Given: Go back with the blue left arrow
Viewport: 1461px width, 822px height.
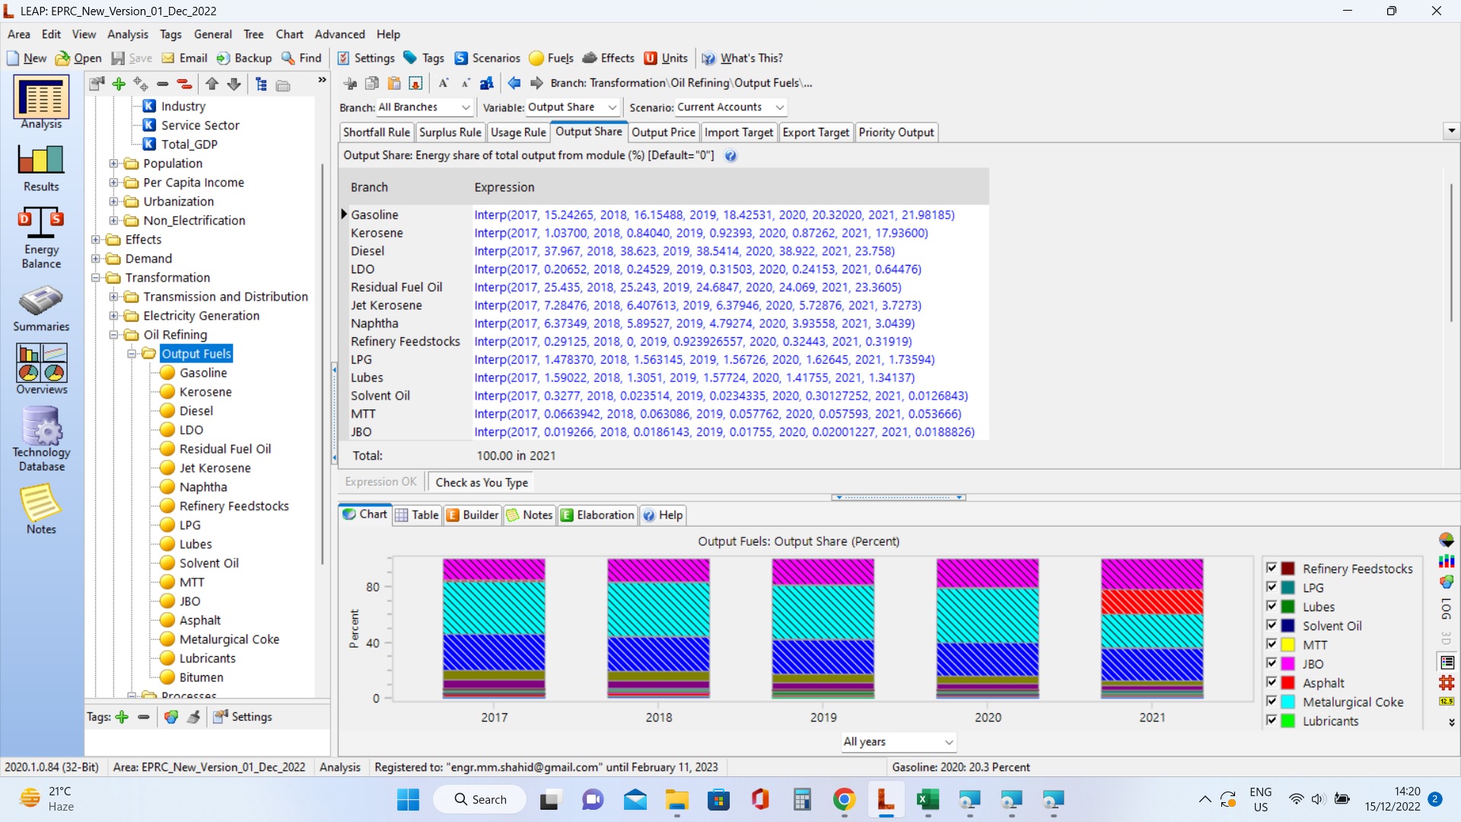Looking at the screenshot, I should coord(514,83).
